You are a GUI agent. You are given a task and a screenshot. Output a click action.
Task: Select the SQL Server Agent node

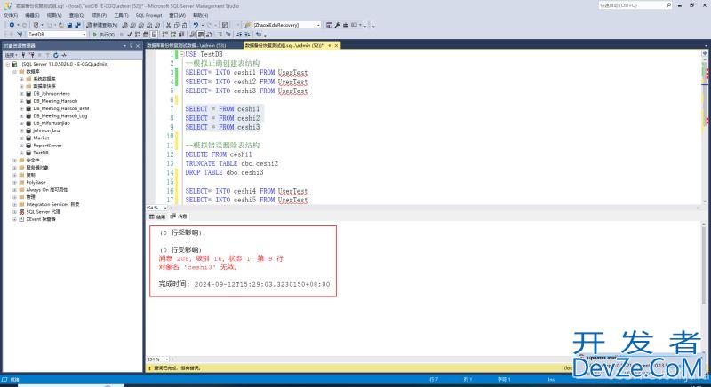click(43, 212)
